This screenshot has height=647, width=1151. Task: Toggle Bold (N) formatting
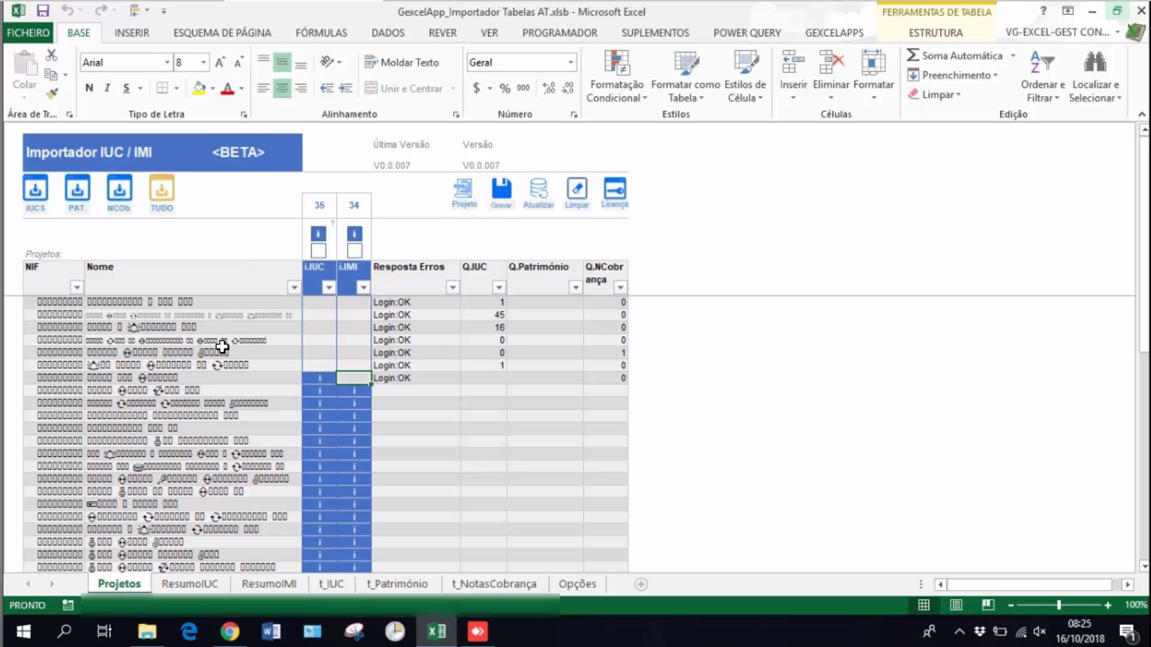[89, 88]
